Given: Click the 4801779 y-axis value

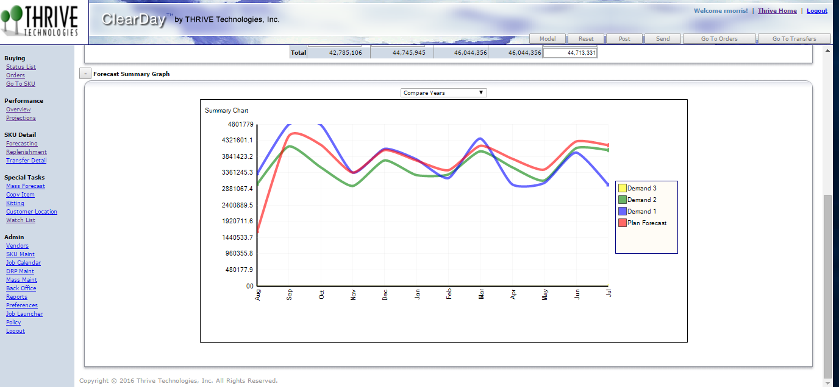Looking at the screenshot, I should pos(240,124).
